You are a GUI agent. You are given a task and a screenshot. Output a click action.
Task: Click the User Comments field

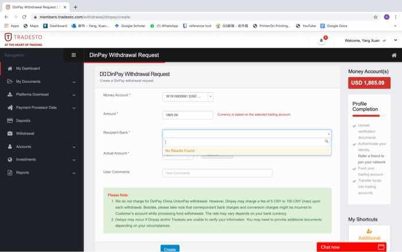tap(217, 173)
